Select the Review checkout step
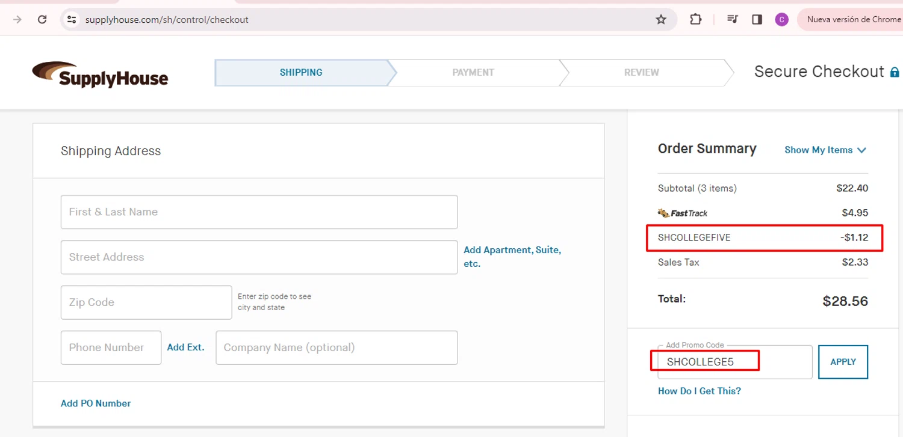The width and height of the screenshot is (903, 437). [x=641, y=72]
